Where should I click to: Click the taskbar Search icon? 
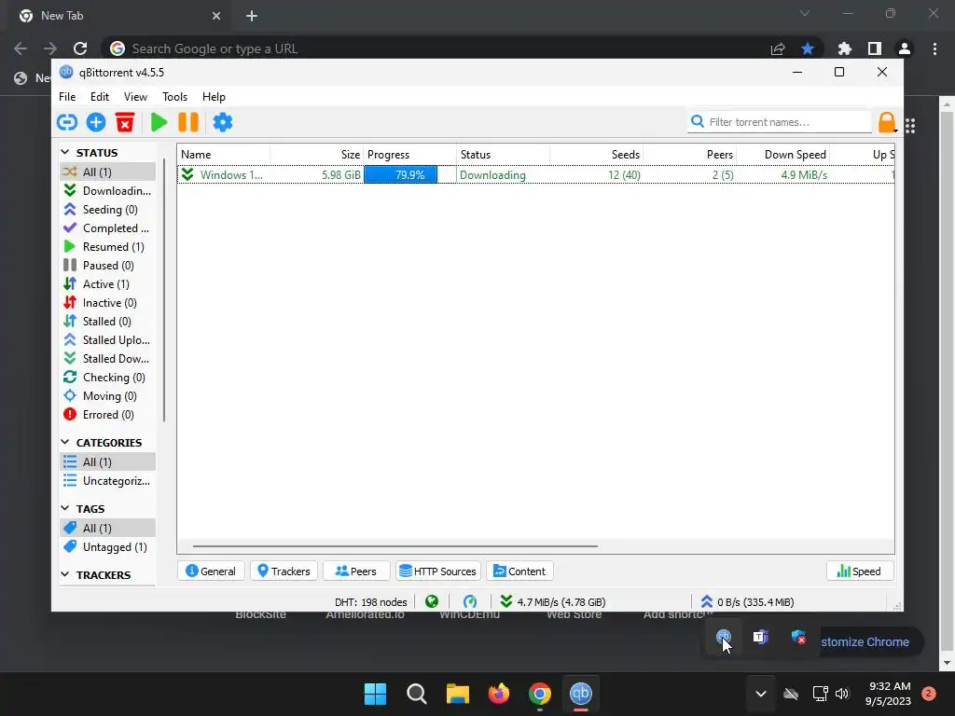pyautogui.click(x=417, y=694)
